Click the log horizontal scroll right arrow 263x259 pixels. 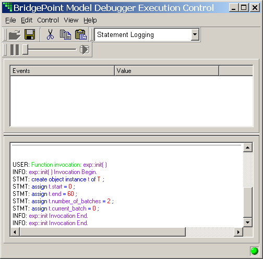click(238, 232)
